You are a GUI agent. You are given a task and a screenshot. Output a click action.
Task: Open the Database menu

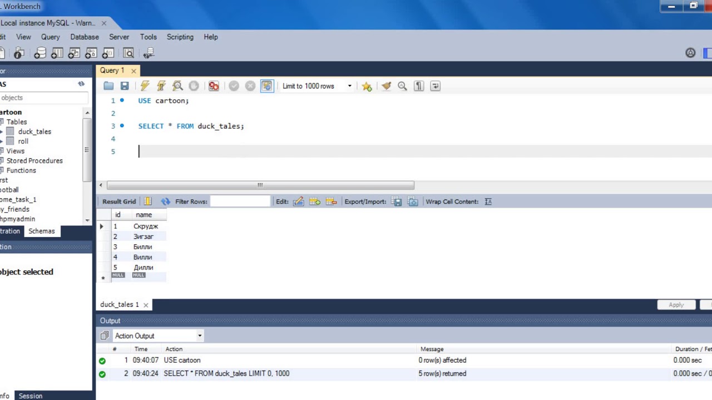click(x=85, y=37)
